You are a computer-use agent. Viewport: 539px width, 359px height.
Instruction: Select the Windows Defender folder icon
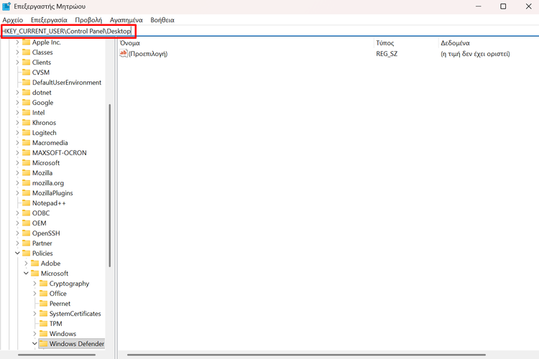pyautogui.click(x=42, y=344)
